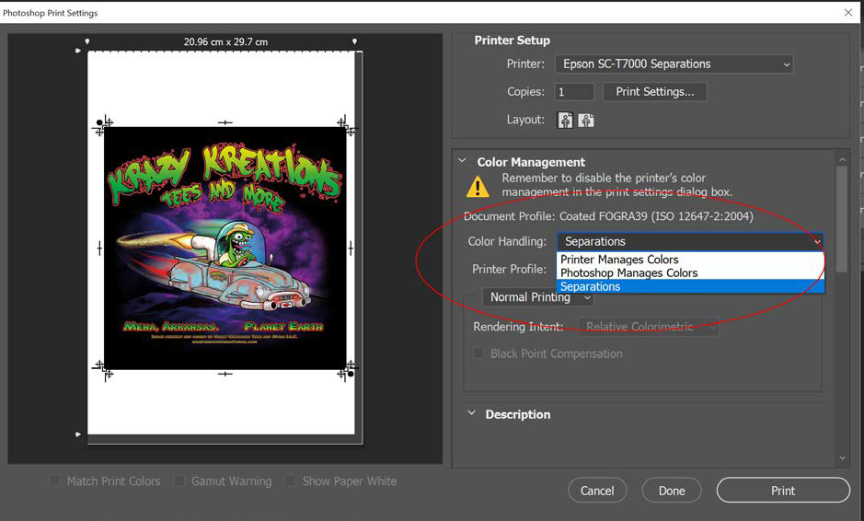
Task: Open the Rendering Intent dropdown
Action: pos(649,327)
